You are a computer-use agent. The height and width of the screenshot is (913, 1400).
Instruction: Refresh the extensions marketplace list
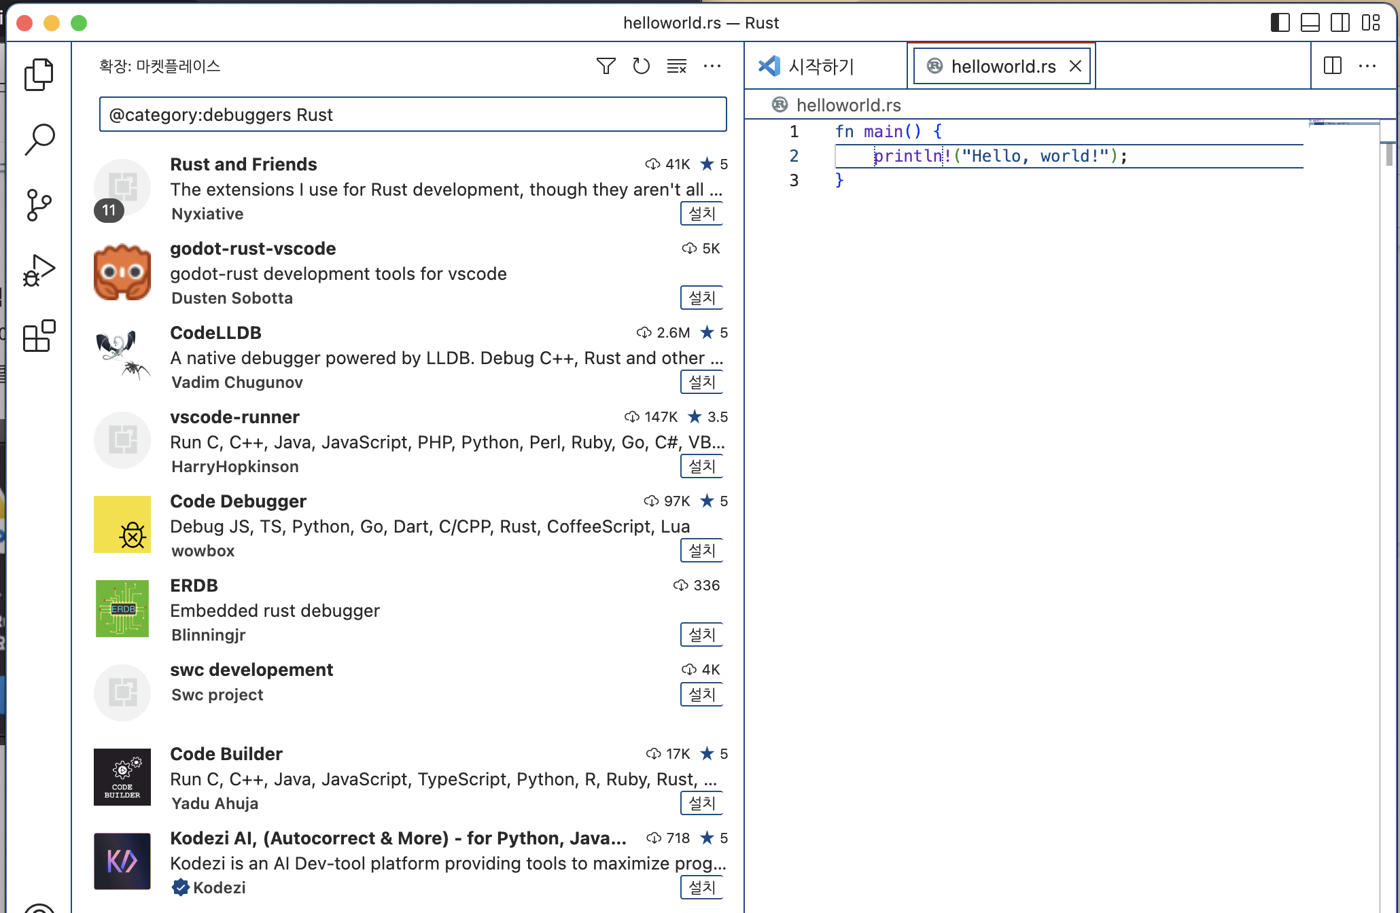641,66
